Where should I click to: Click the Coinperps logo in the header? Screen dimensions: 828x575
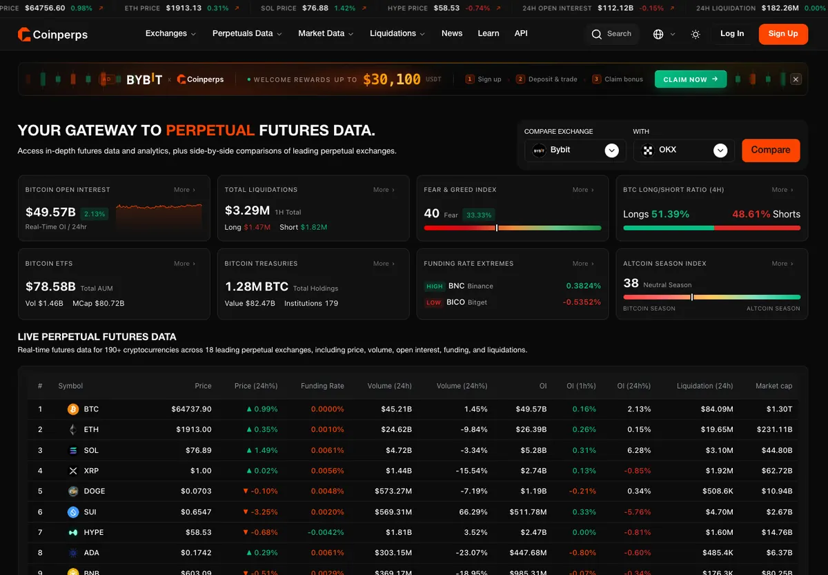53,34
